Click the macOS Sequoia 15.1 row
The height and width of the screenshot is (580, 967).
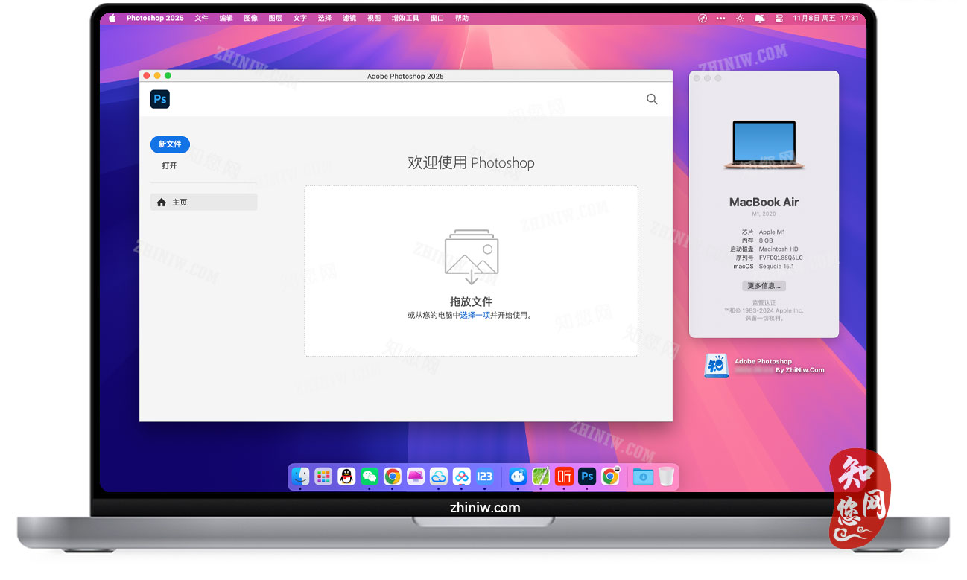(764, 266)
